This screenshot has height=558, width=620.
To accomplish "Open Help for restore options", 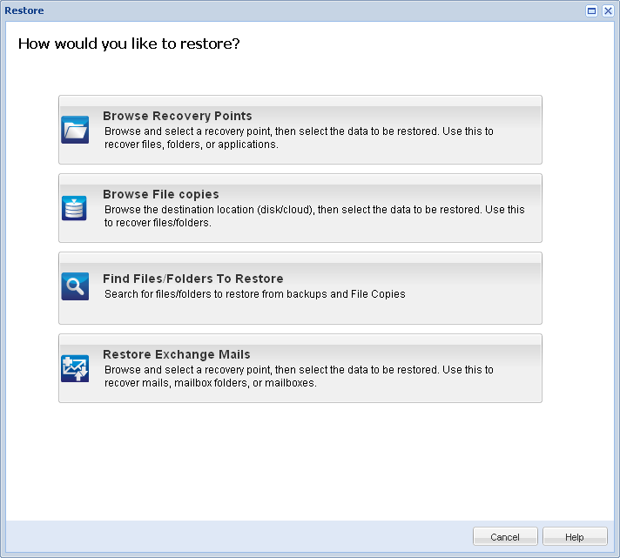I will (x=575, y=536).
